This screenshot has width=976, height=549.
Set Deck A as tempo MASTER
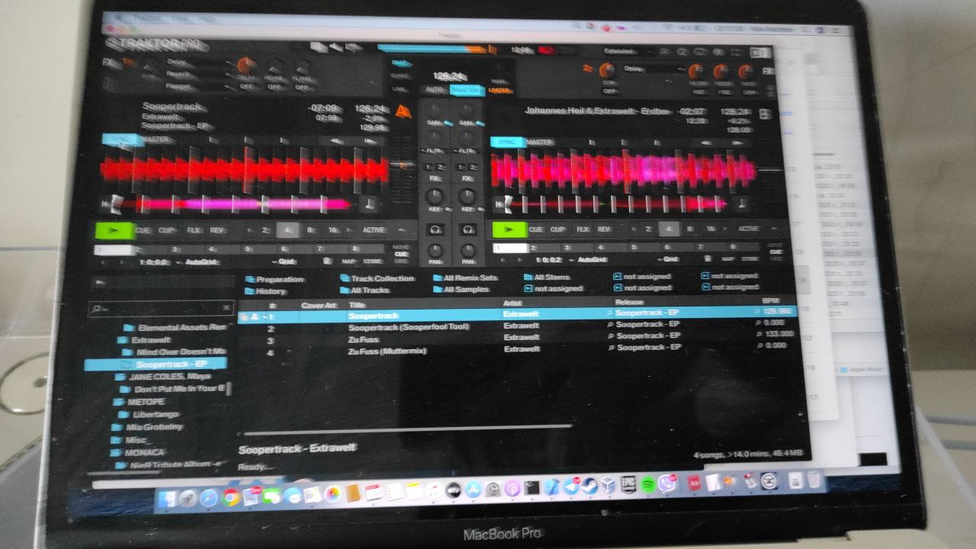point(157,140)
